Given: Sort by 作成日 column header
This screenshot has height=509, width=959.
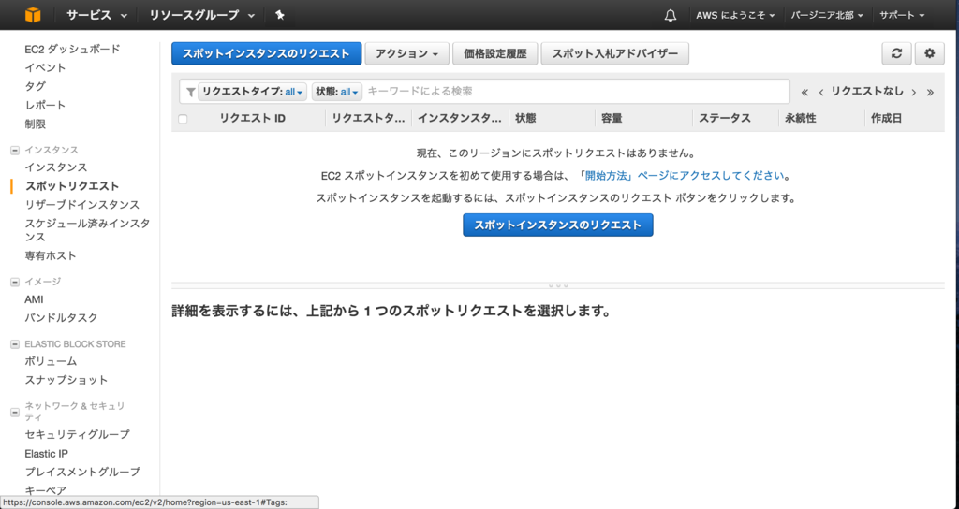Looking at the screenshot, I should tap(886, 119).
